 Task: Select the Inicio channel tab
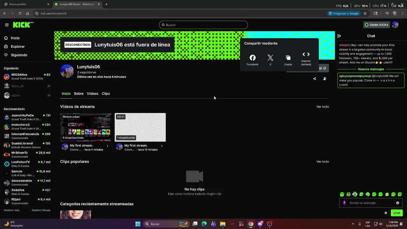[x=66, y=94]
